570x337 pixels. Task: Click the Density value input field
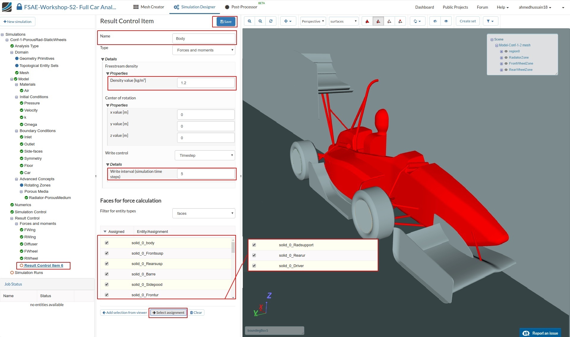[x=206, y=83]
